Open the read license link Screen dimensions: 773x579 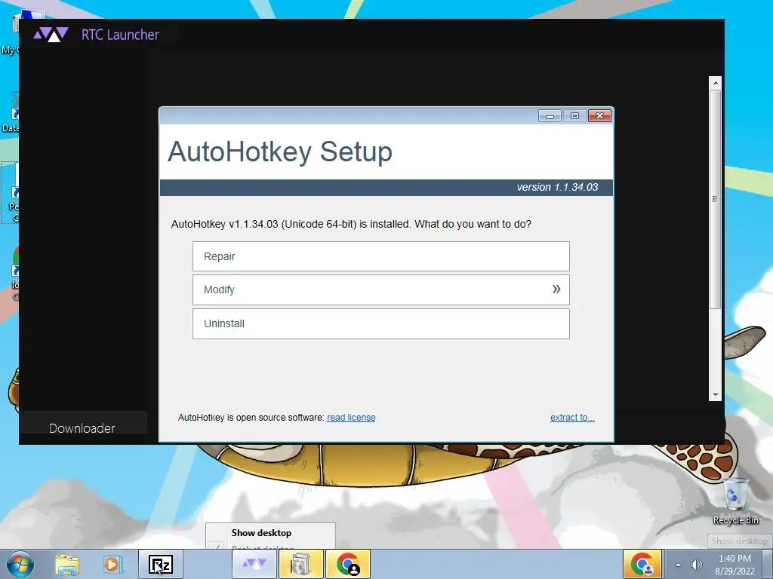coord(351,418)
